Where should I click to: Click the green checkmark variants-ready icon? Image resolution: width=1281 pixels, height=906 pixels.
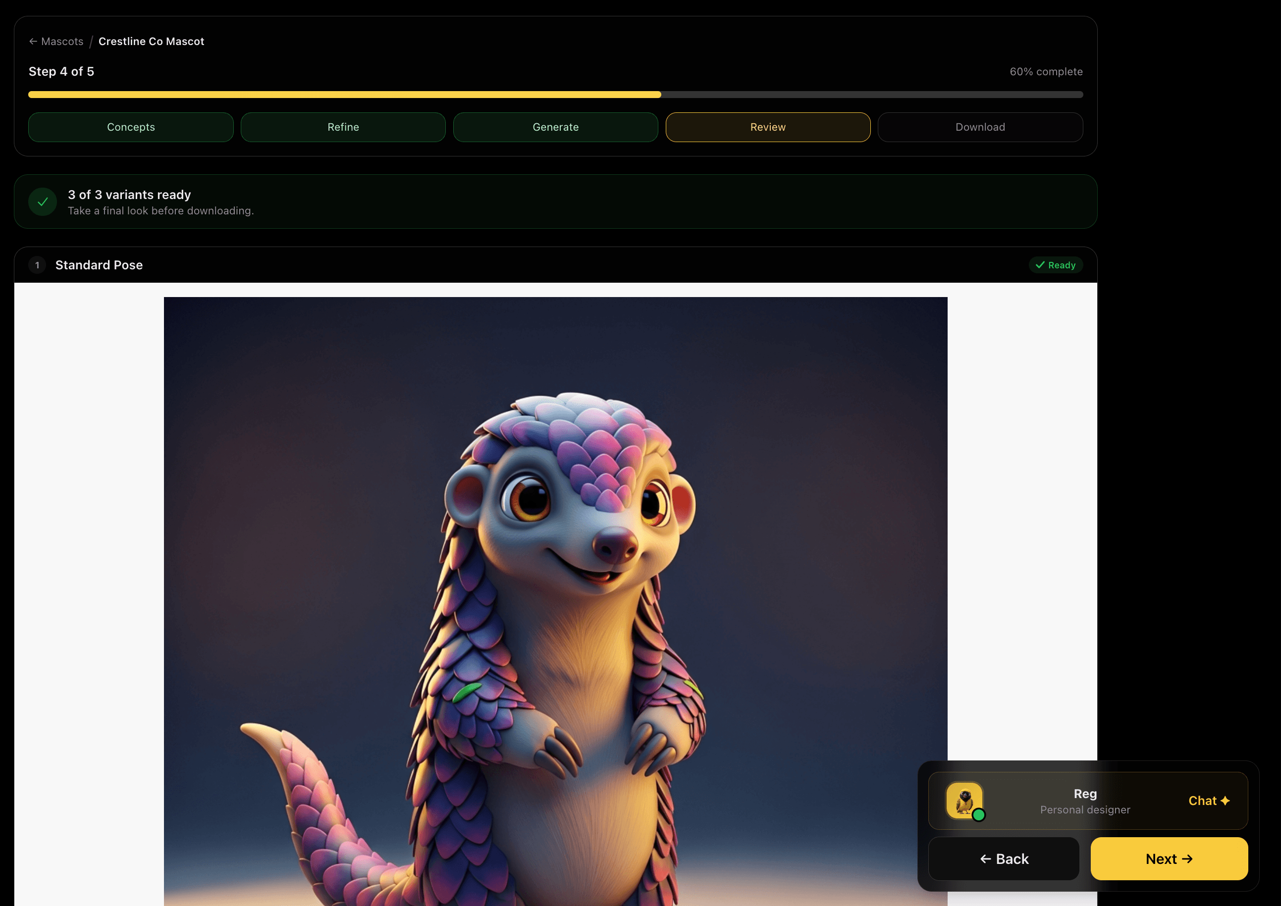click(x=43, y=202)
